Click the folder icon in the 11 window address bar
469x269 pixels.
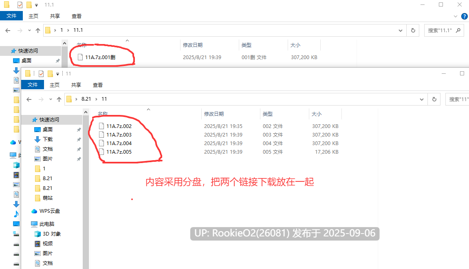point(69,99)
